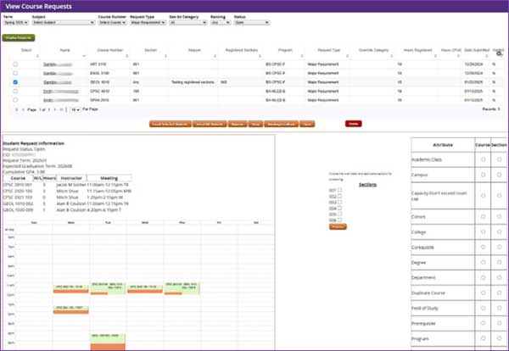Image resolution: width=509 pixels, height=351 pixels.
Task: Open student name link in ENGL 3100 row
Action: coord(58,73)
